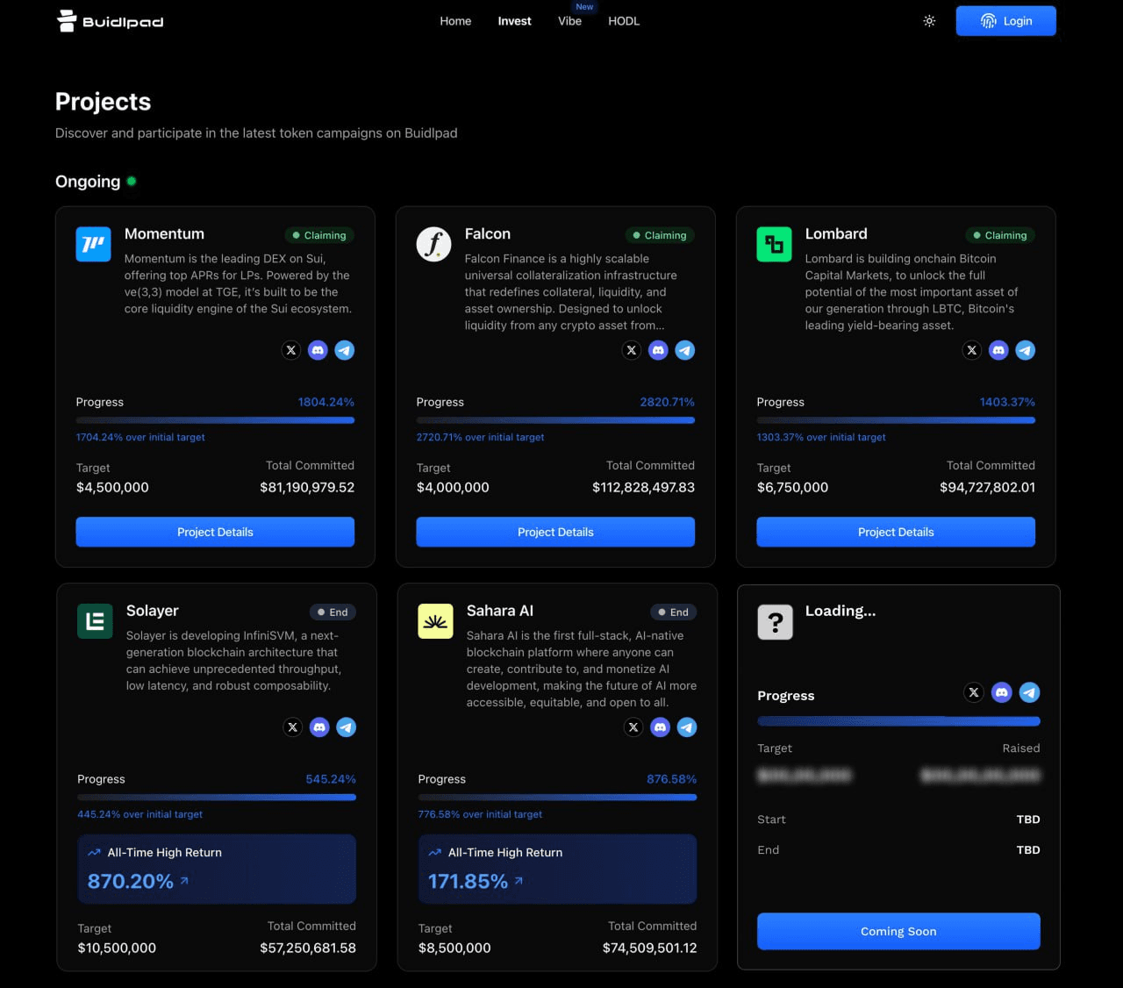This screenshot has height=988, width=1123.
Task: View Lombard Project Details
Action: 896,532
